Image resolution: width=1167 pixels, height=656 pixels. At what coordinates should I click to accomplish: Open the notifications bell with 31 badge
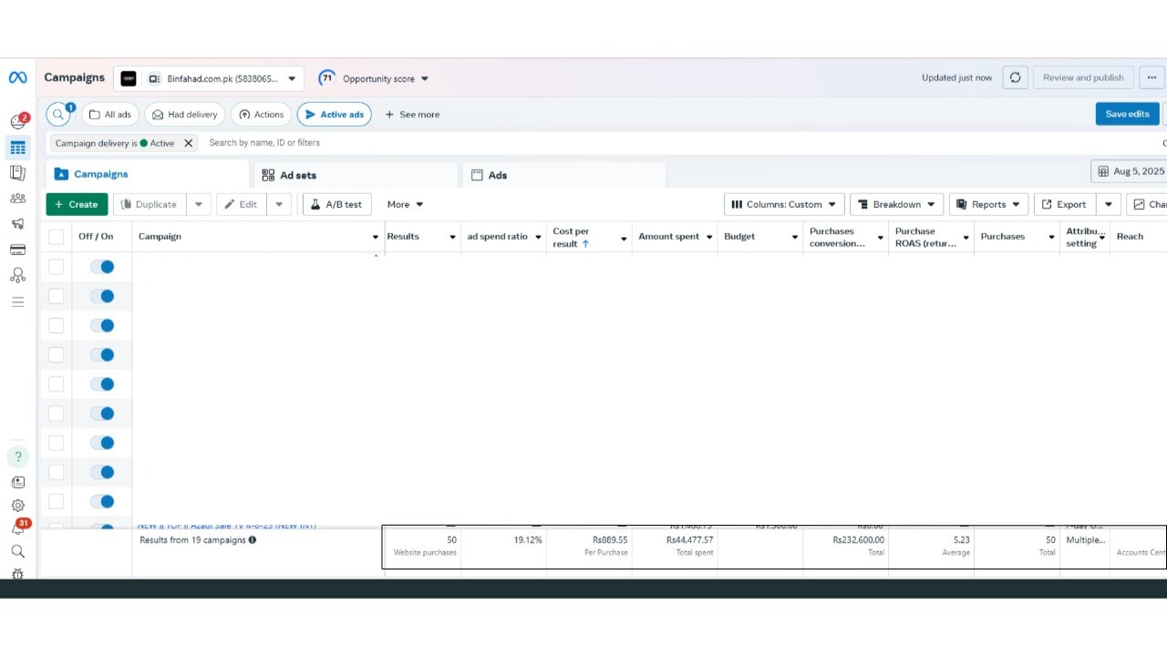tap(17, 528)
